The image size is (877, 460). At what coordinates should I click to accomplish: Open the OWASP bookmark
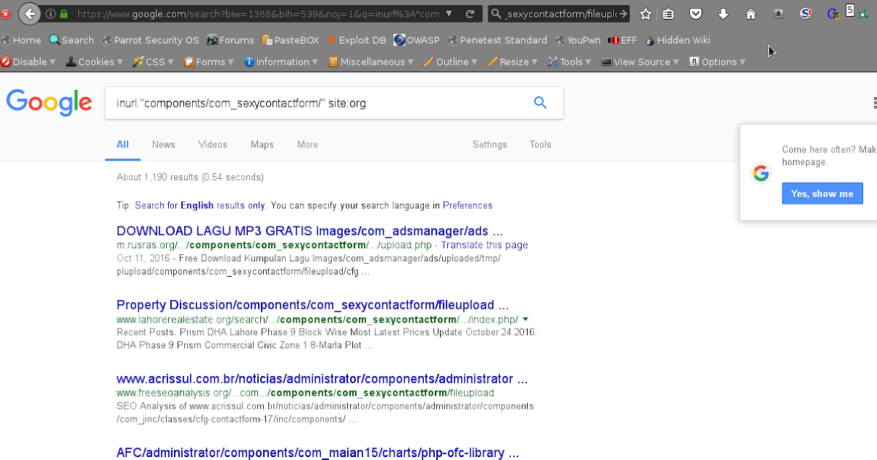pyautogui.click(x=417, y=40)
